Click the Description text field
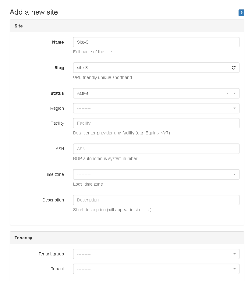Image resolution: width=248 pixels, height=281 pixels. 156,200
